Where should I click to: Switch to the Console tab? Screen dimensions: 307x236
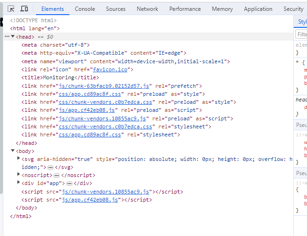[x=85, y=9]
